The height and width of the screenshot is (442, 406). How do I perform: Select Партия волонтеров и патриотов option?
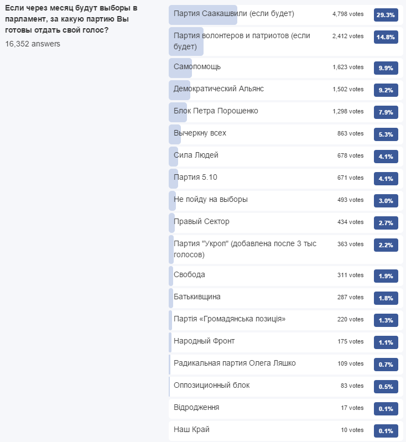click(286, 41)
